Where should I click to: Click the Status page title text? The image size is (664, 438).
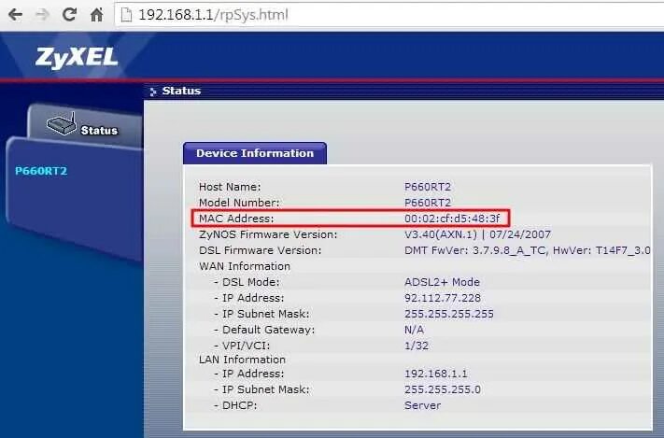pyautogui.click(x=181, y=91)
